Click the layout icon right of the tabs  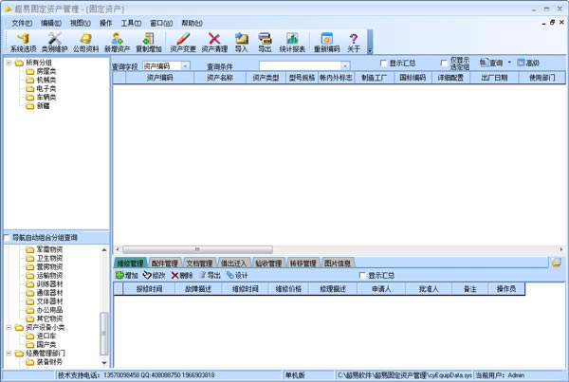tap(557, 263)
